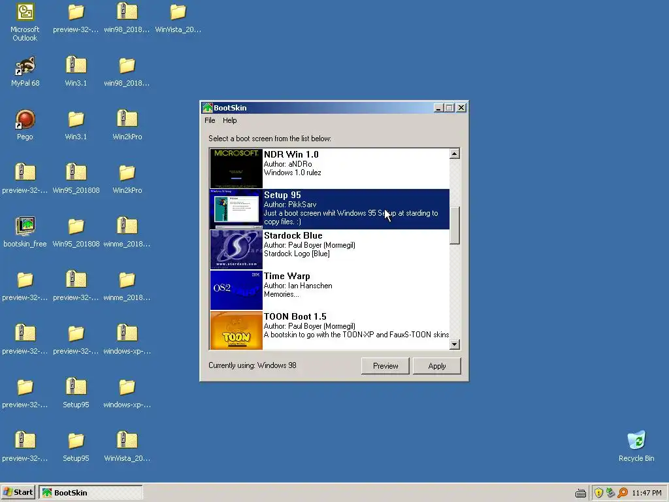Minimize the BootSkin window
This screenshot has width=669, height=502.
(x=438, y=108)
